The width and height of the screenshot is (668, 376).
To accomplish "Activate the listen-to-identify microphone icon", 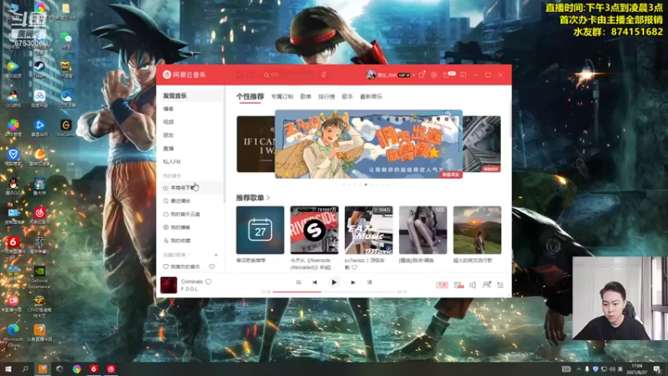I will (324, 75).
